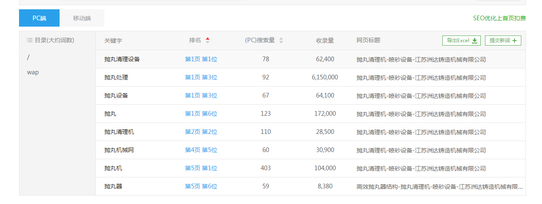The height and width of the screenshot is (204, 542).
Task: Select the wap directory item
Action: point(33,72)
